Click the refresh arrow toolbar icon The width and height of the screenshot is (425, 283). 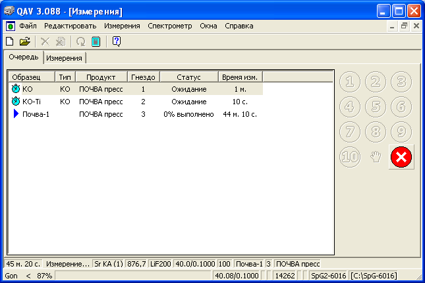tap(80, 42)
